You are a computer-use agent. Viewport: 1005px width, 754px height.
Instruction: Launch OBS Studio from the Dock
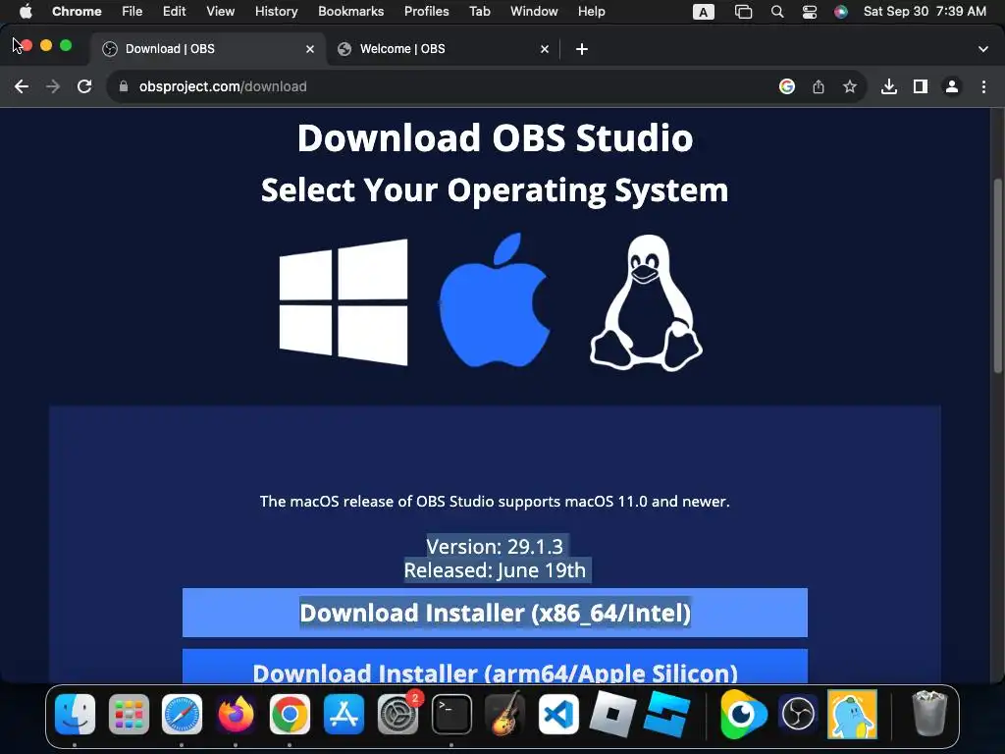click(798, 715)
